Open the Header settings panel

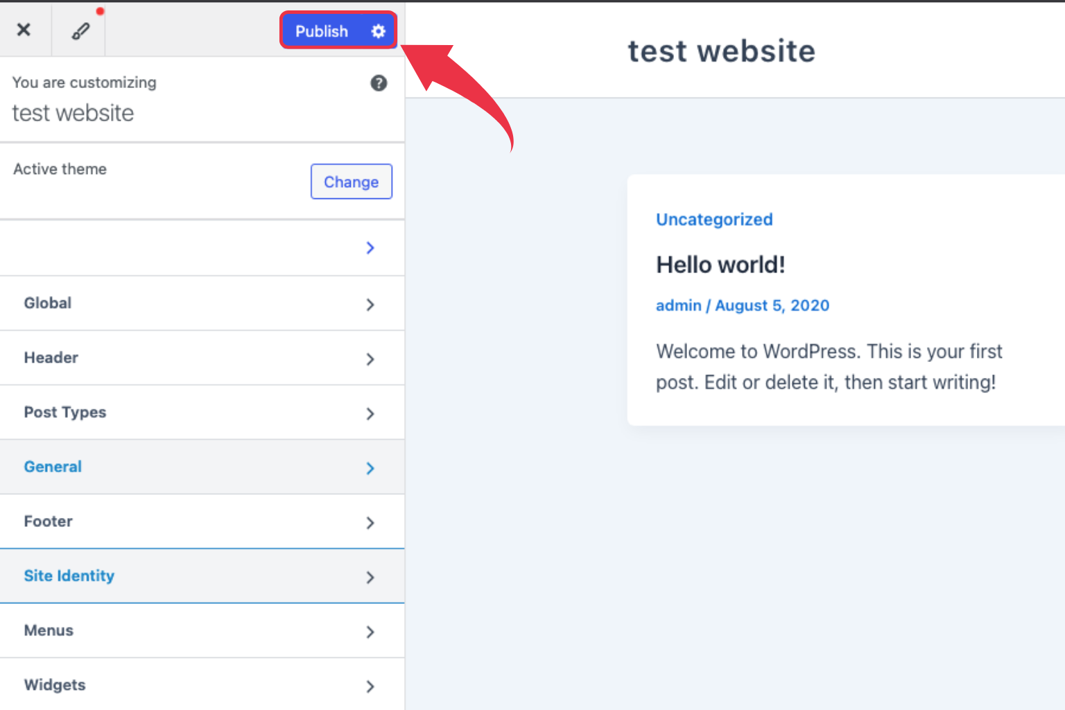pos(51,358)
